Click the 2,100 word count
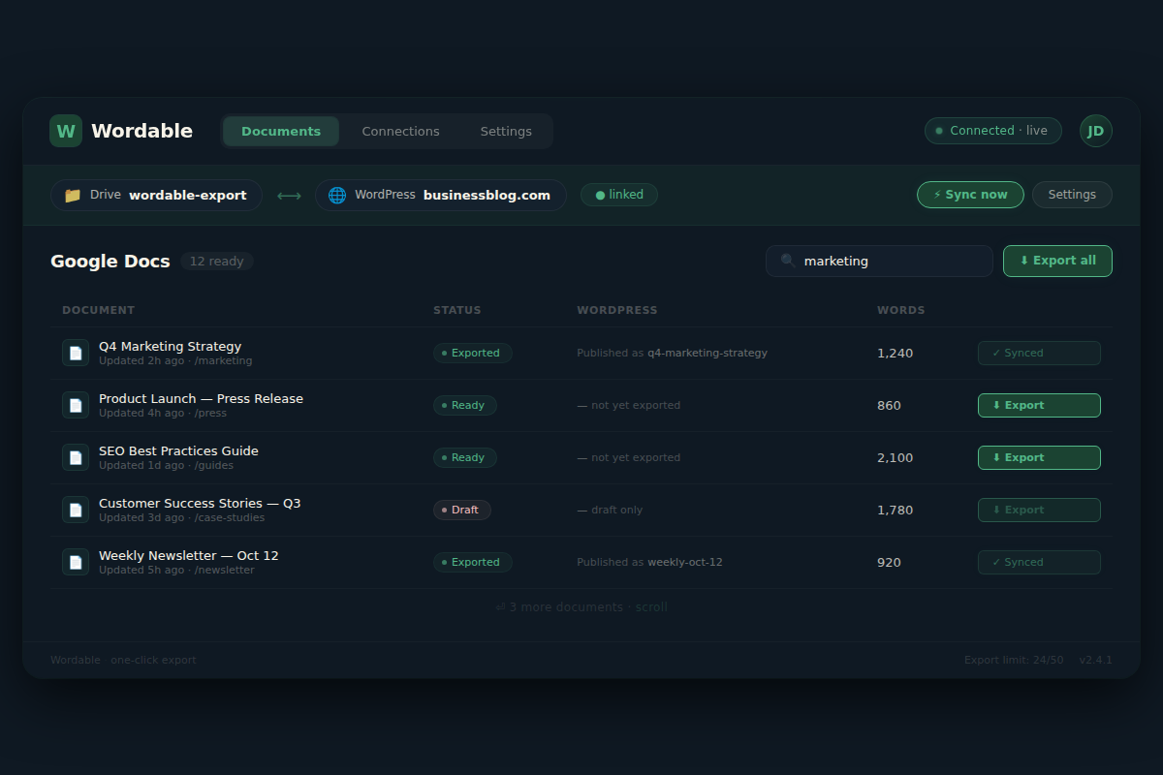 coord(896,457)
